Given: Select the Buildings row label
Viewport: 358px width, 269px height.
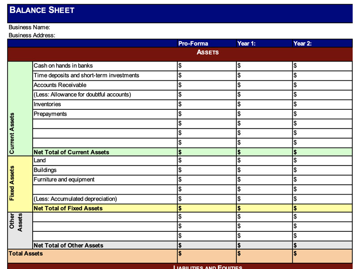Looking at the screenshot, I should (45, 170).
